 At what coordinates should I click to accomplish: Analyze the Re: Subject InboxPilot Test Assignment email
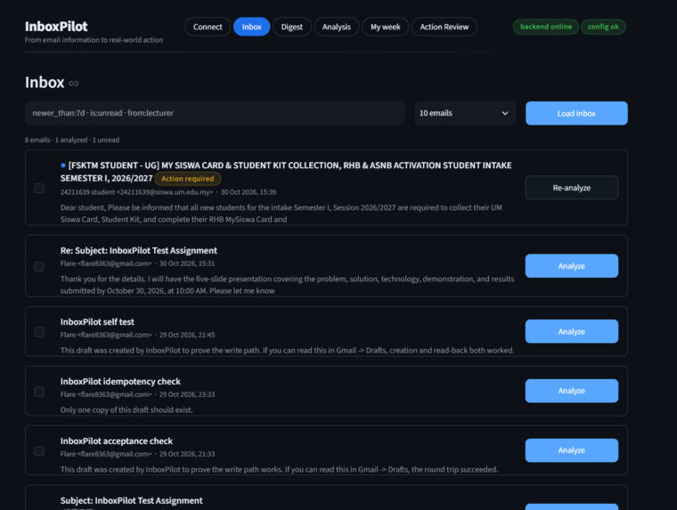(x=572, y=266)
